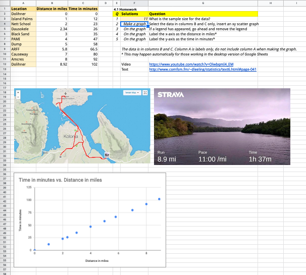Click the '11:00 /mi' pace stat
Screen dimensions: 306x275
pyautogui.click(x=212, y=159)
